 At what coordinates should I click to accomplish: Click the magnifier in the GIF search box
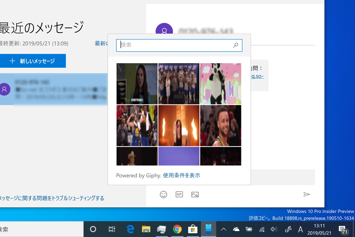236,45
